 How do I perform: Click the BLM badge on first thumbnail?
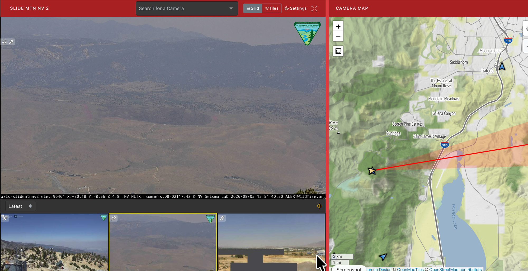[104, 218]
